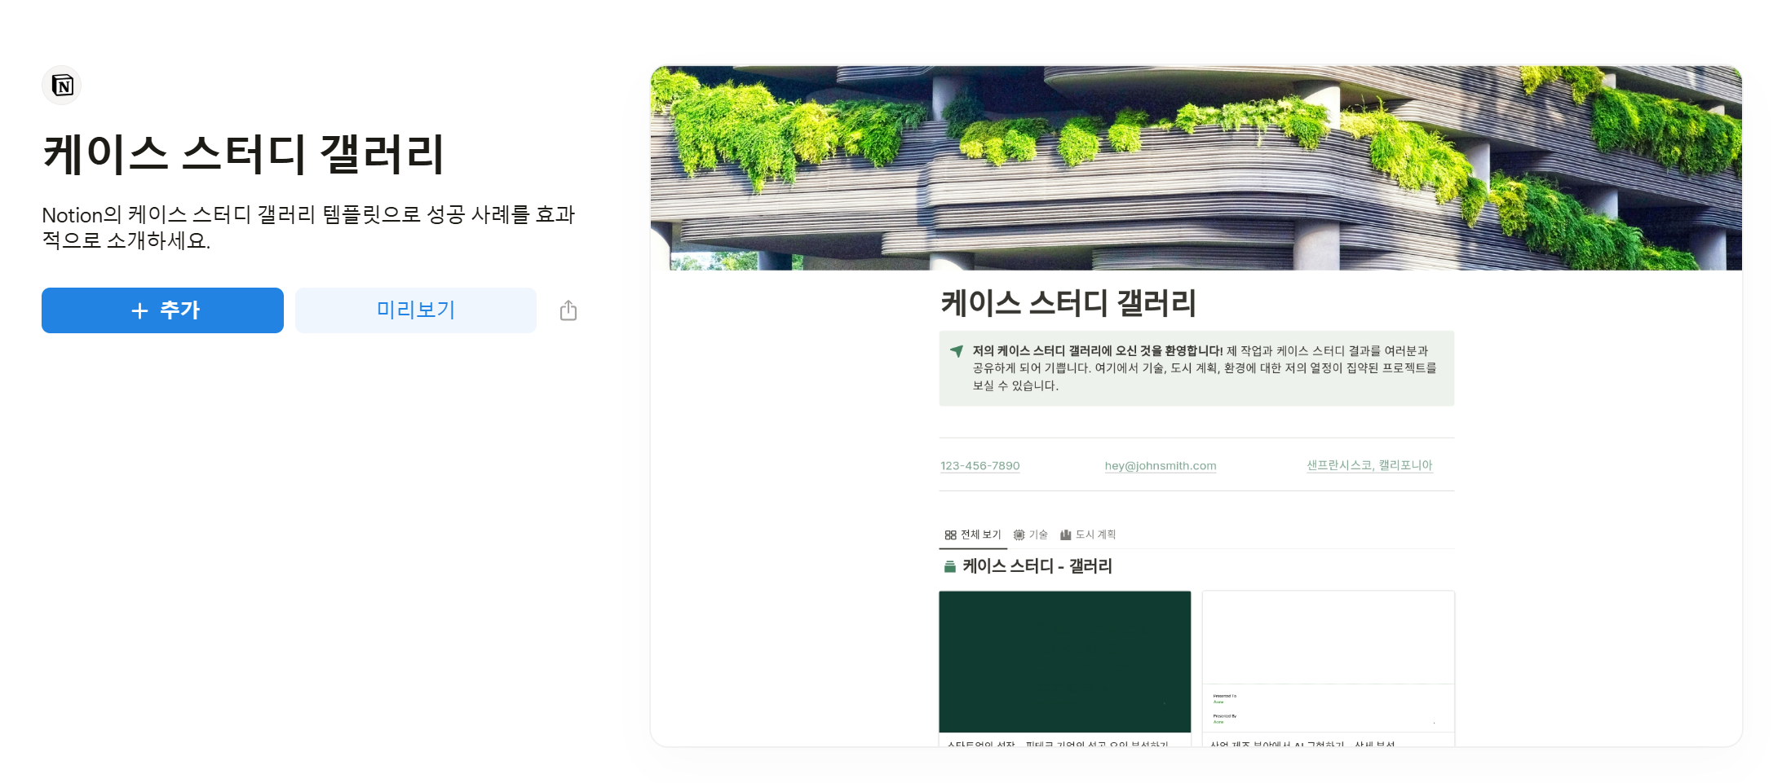Click the welcome callout text 저의 케이스 스터디 갤러리에 오신 것을 환영합니다!
Image resolution: width=1782 pixels, height=783 pixels.
tap(1098, 351)
